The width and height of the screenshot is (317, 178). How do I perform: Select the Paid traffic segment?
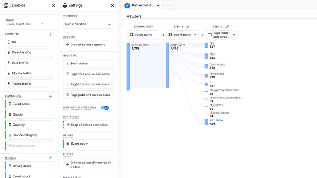point(29,63)
